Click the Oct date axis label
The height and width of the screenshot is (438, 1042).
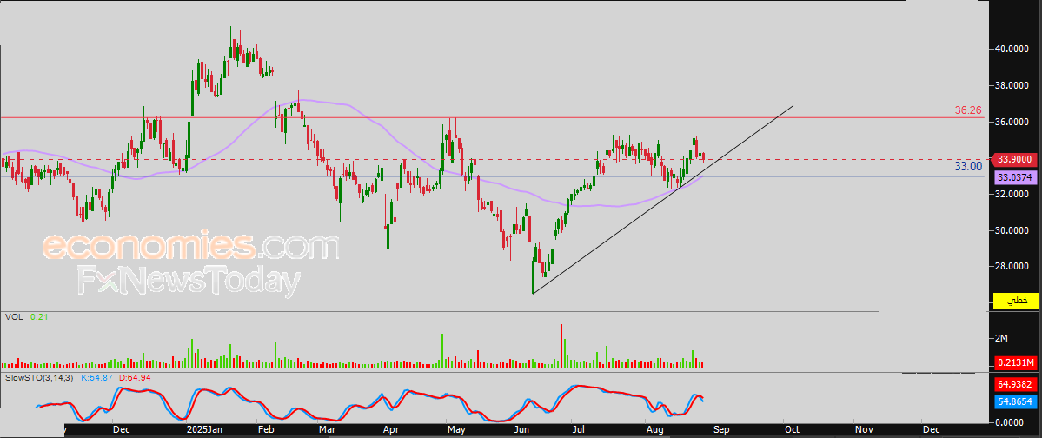pos(791,430)
